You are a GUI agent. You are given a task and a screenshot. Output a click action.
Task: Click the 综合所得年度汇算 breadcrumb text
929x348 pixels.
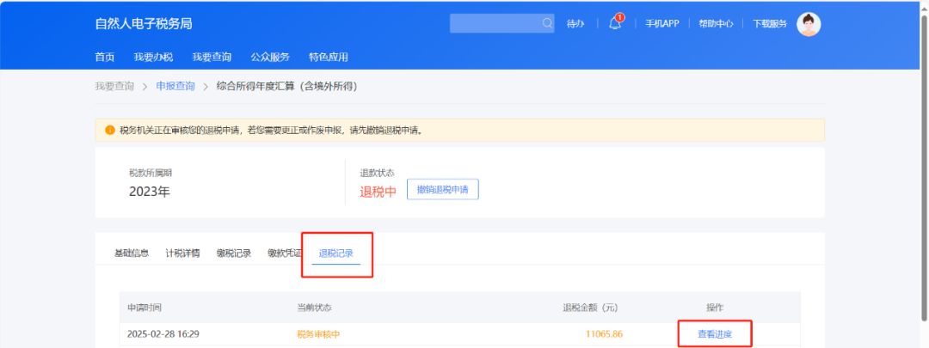(x=287, y=87)
